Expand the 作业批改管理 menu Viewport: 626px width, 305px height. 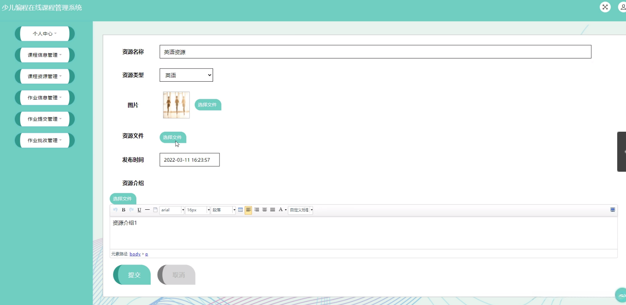(x=45, y=140)
